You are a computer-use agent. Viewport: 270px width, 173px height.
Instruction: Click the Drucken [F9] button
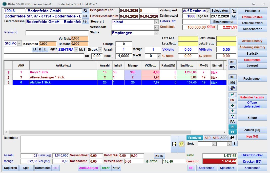pos(252,162)
